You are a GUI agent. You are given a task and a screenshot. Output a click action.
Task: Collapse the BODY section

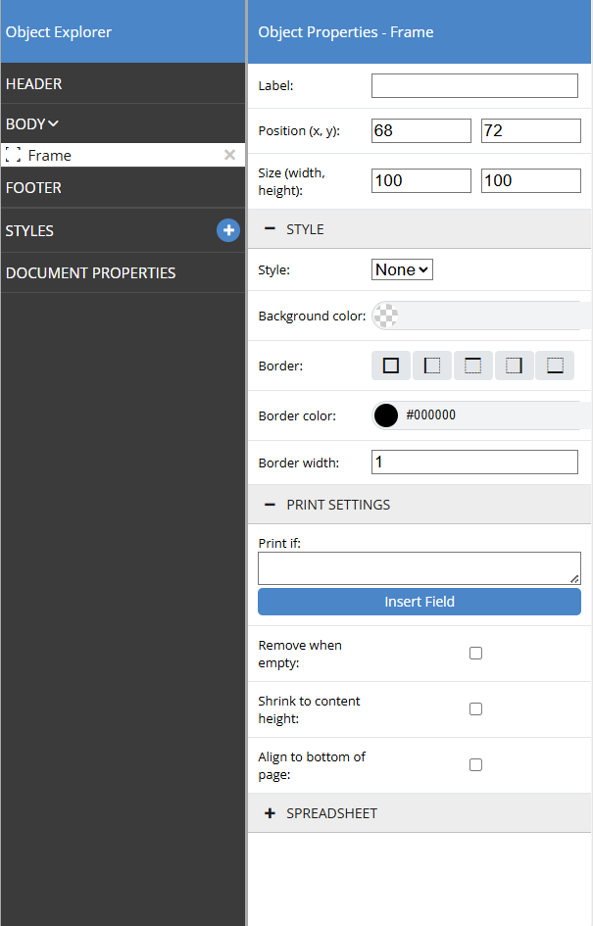32,123
